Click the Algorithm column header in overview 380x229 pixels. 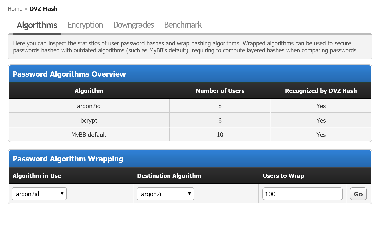click(89, 91)
